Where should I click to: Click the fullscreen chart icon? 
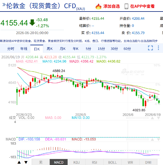tap(151, 48)
